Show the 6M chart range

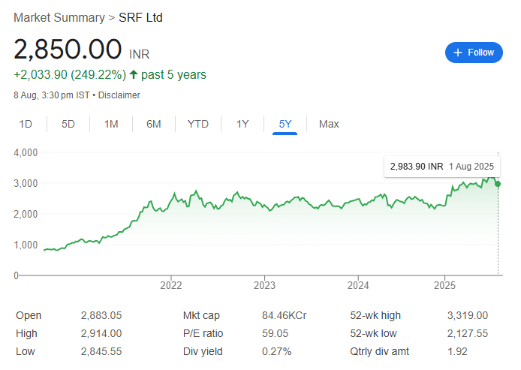click(153, 124)
